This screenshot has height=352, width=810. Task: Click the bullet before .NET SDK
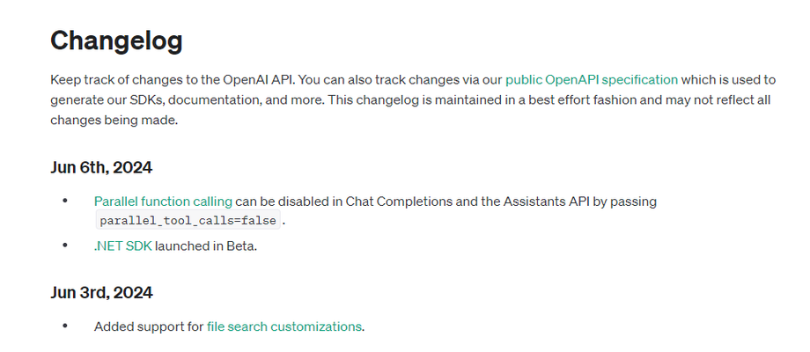[x=65, y=246]
